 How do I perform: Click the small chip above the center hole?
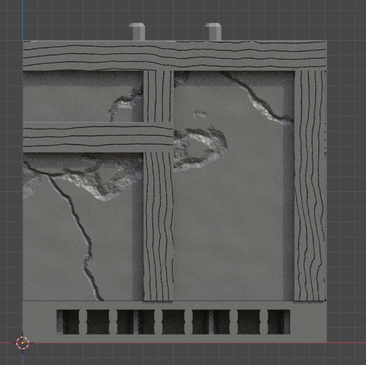tap(200, 113)
